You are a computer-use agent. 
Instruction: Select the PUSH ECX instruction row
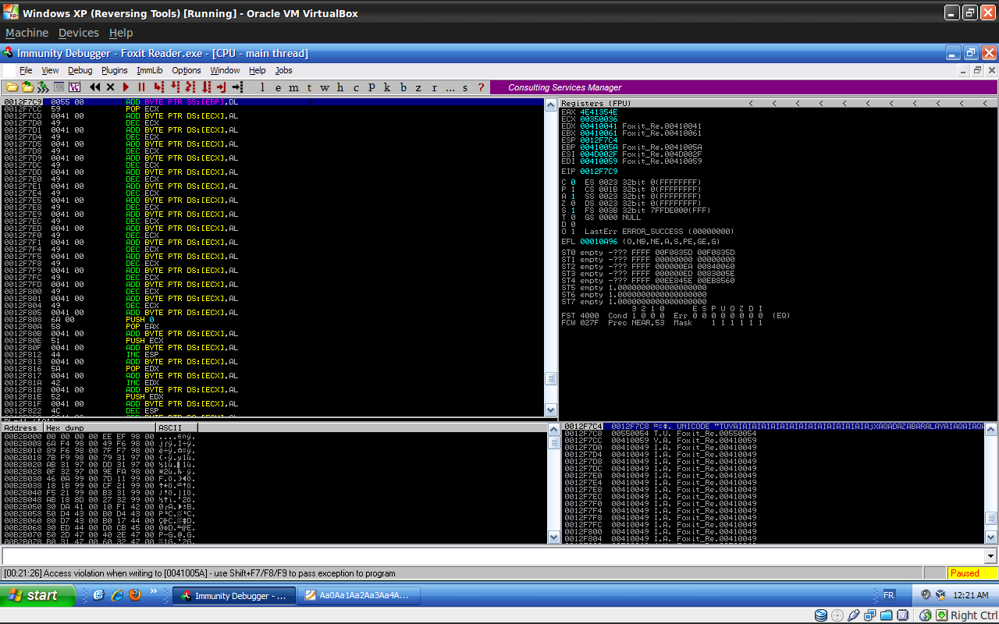tap(273, 341)
